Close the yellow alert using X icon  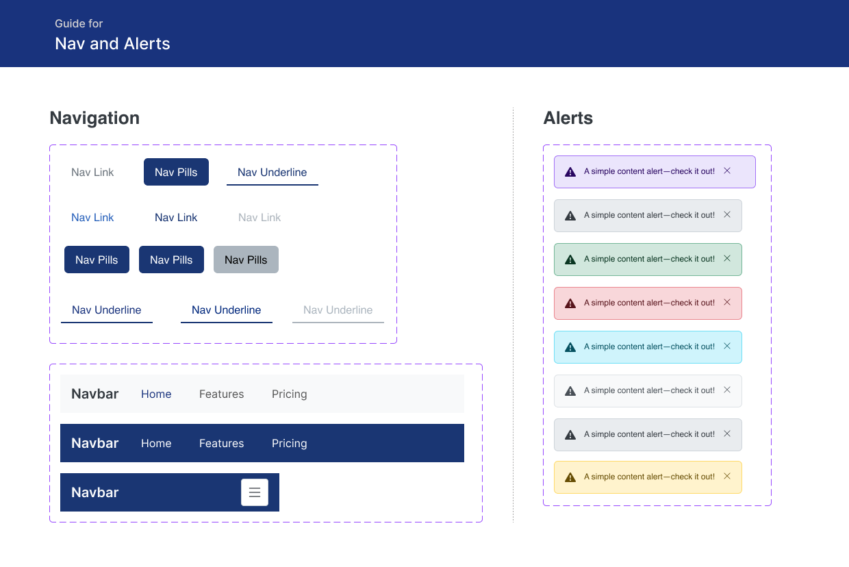tap(727, 477)
